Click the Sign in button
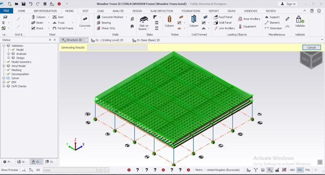 (289, 4)
